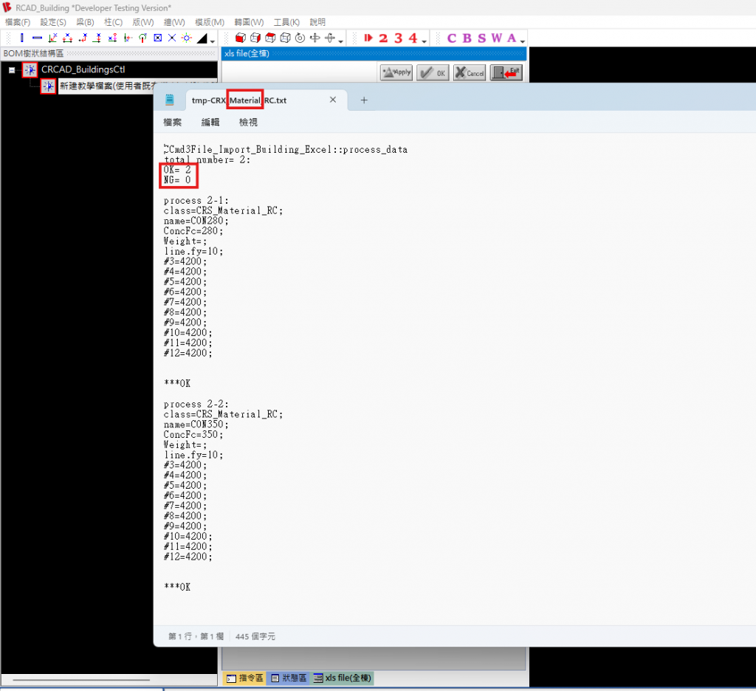This screenshot has width=756, height=691.
Task: Open the 柱(C) menu
Action: click(113, 22)
